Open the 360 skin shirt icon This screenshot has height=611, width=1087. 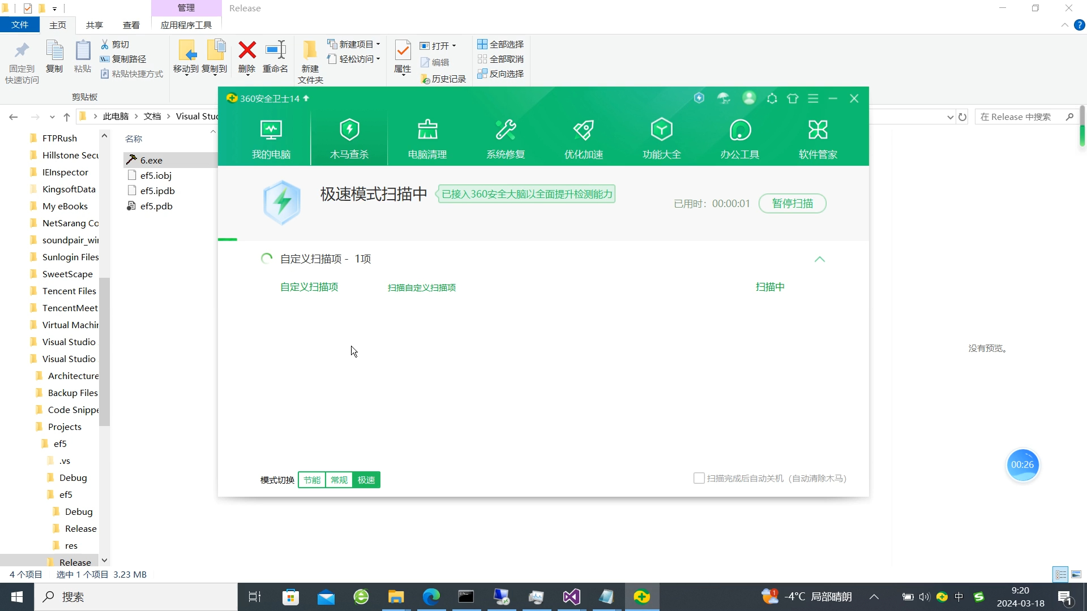coord(793,98)
